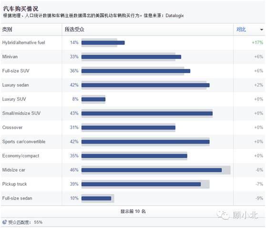Click the Pickup truck category label
The image size is (266, 228).
click(14, 184)
